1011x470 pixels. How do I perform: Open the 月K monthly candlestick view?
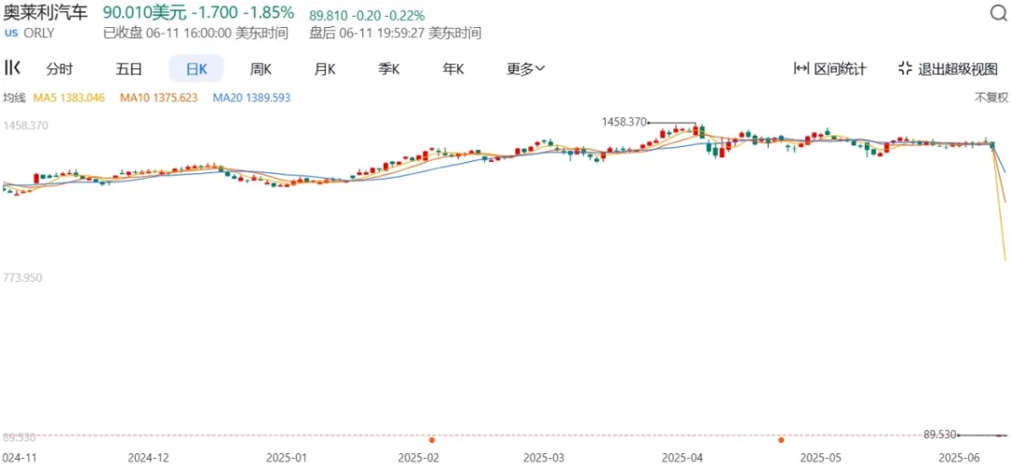click(x=325, y=68)
